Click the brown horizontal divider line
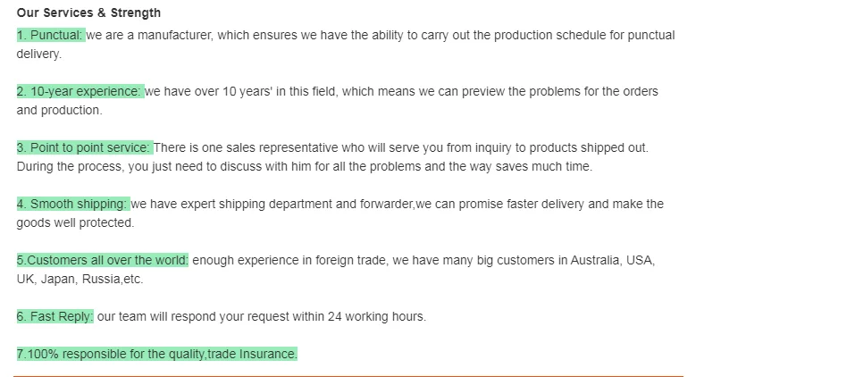 tap(348, 376)
